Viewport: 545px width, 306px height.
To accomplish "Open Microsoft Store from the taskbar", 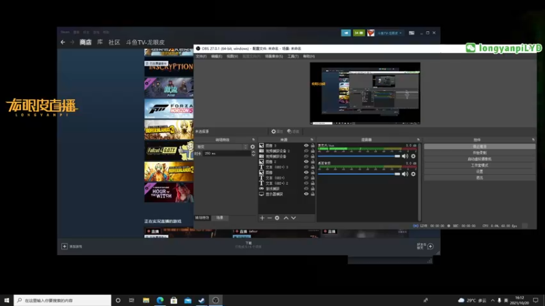I will [174, 300].
